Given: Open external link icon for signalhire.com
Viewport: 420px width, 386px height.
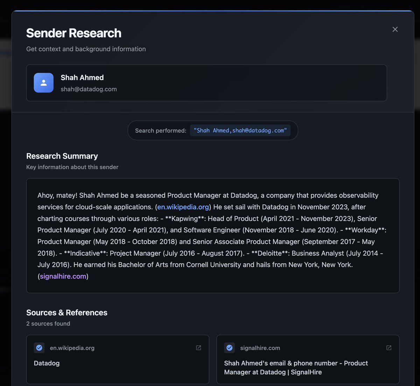Looking at the screenshot, I should pos(389,348).
